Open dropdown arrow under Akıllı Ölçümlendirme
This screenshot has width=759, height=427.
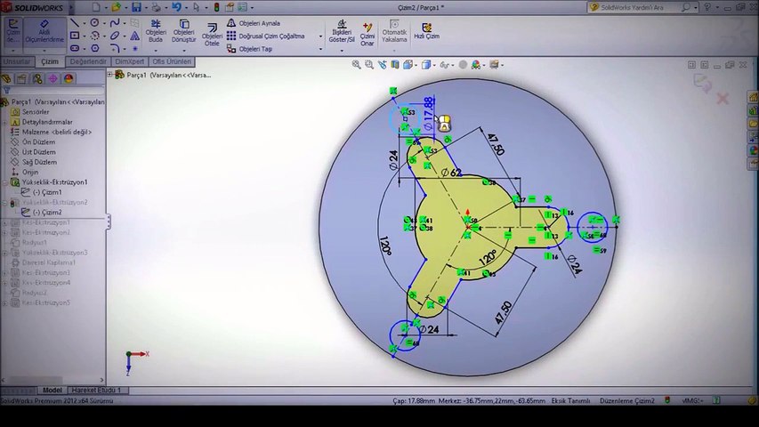[44, 51]
